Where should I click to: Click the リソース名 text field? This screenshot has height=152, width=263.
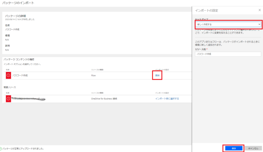[228, 54]
